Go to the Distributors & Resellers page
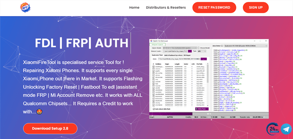Image resolution: width=293 pixels, height=139 pixels. [166, 7]
